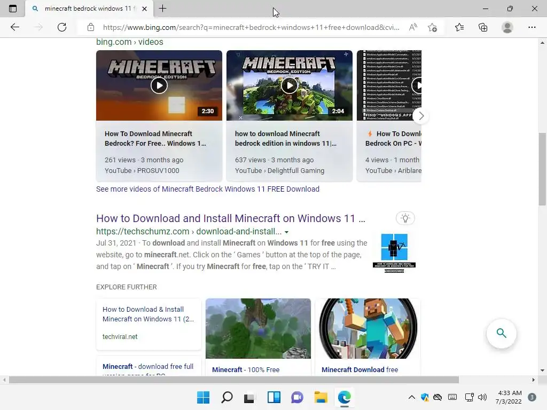
Task: Show hidden system tray icons
Action: [x=412, y=397]
